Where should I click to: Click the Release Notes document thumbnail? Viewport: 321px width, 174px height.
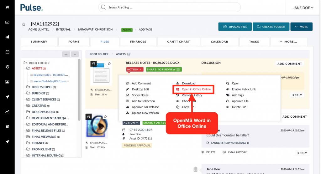pyautogui.click(x=101, y=73)
